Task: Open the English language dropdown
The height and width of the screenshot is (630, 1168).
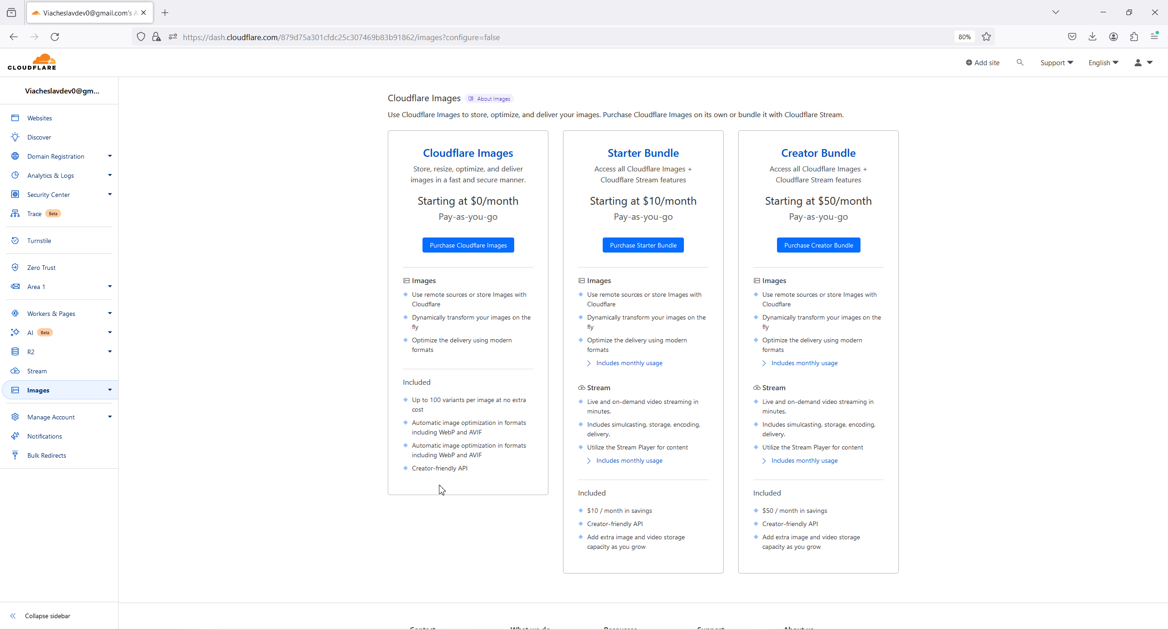Action: point(1103,62)
